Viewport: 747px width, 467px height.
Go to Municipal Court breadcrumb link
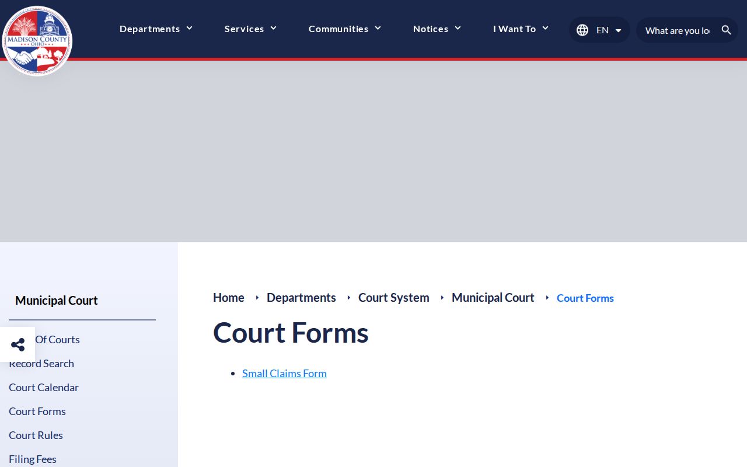click(x=493, y=298)
